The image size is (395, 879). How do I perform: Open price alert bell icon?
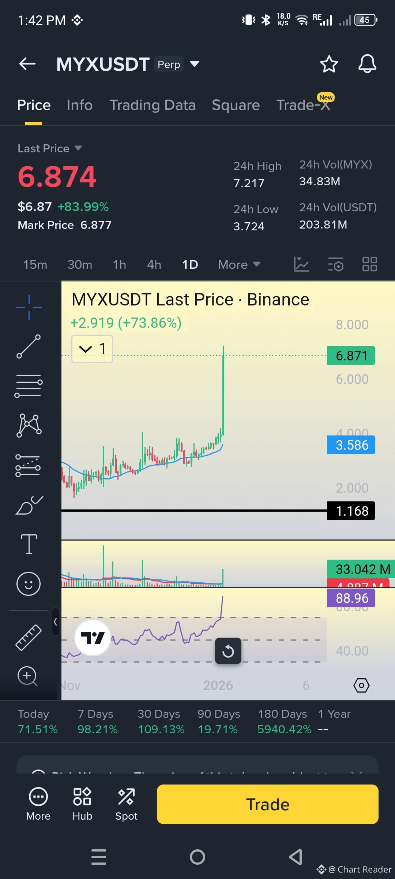tap(367, 64)
